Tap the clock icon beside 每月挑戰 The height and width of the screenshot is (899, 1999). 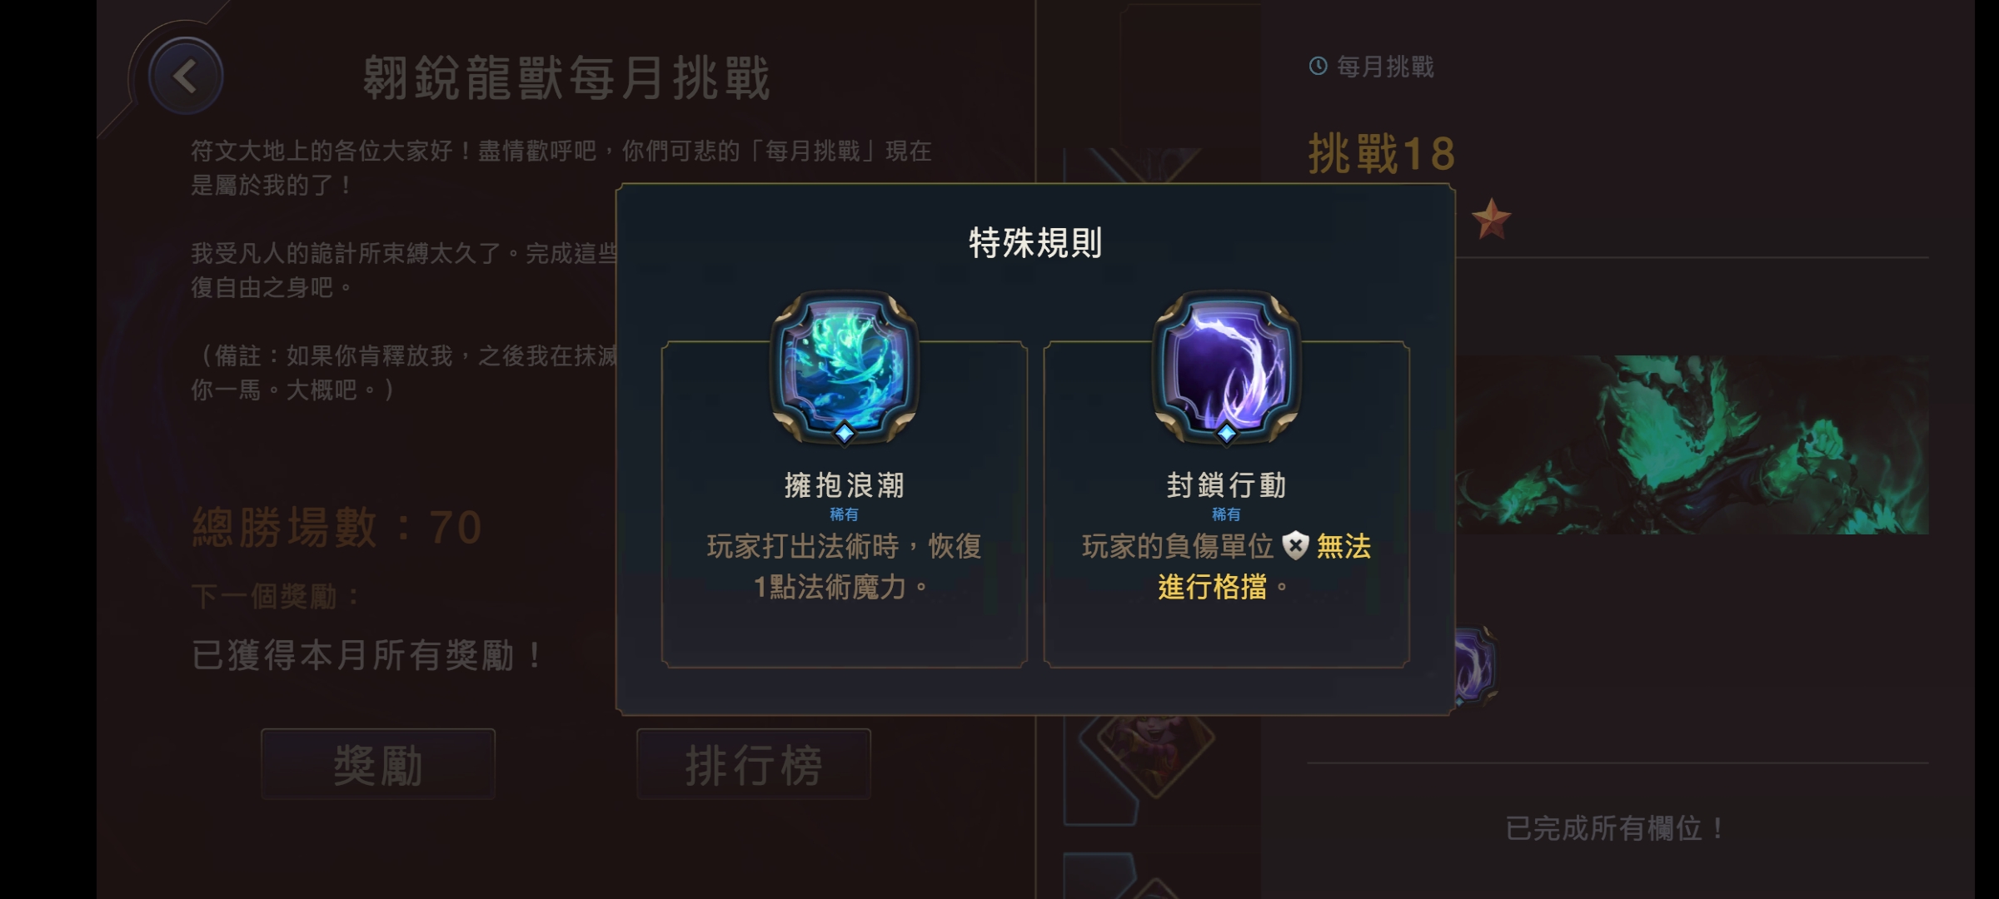coord(1318,66)
